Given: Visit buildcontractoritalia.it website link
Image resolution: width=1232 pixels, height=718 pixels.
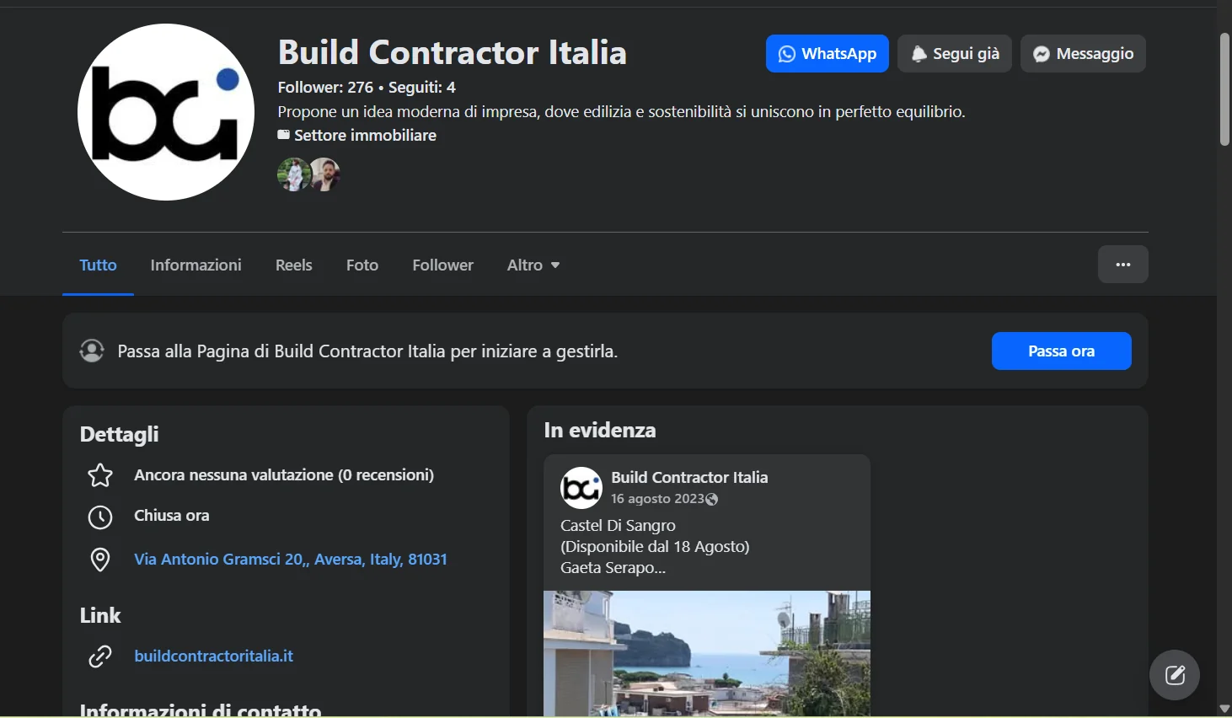Looking at the screenshot, I should (x=214, y=656).
